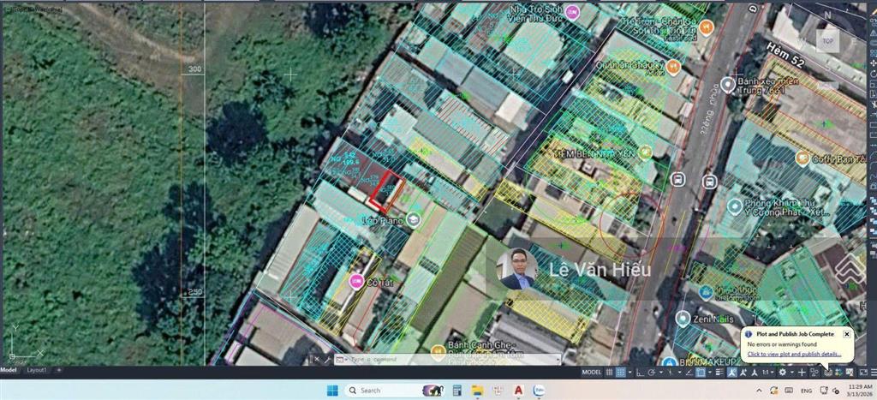
Task: Open isometric drafting plane dropdown arrow
Action: (x=679, y=372)
